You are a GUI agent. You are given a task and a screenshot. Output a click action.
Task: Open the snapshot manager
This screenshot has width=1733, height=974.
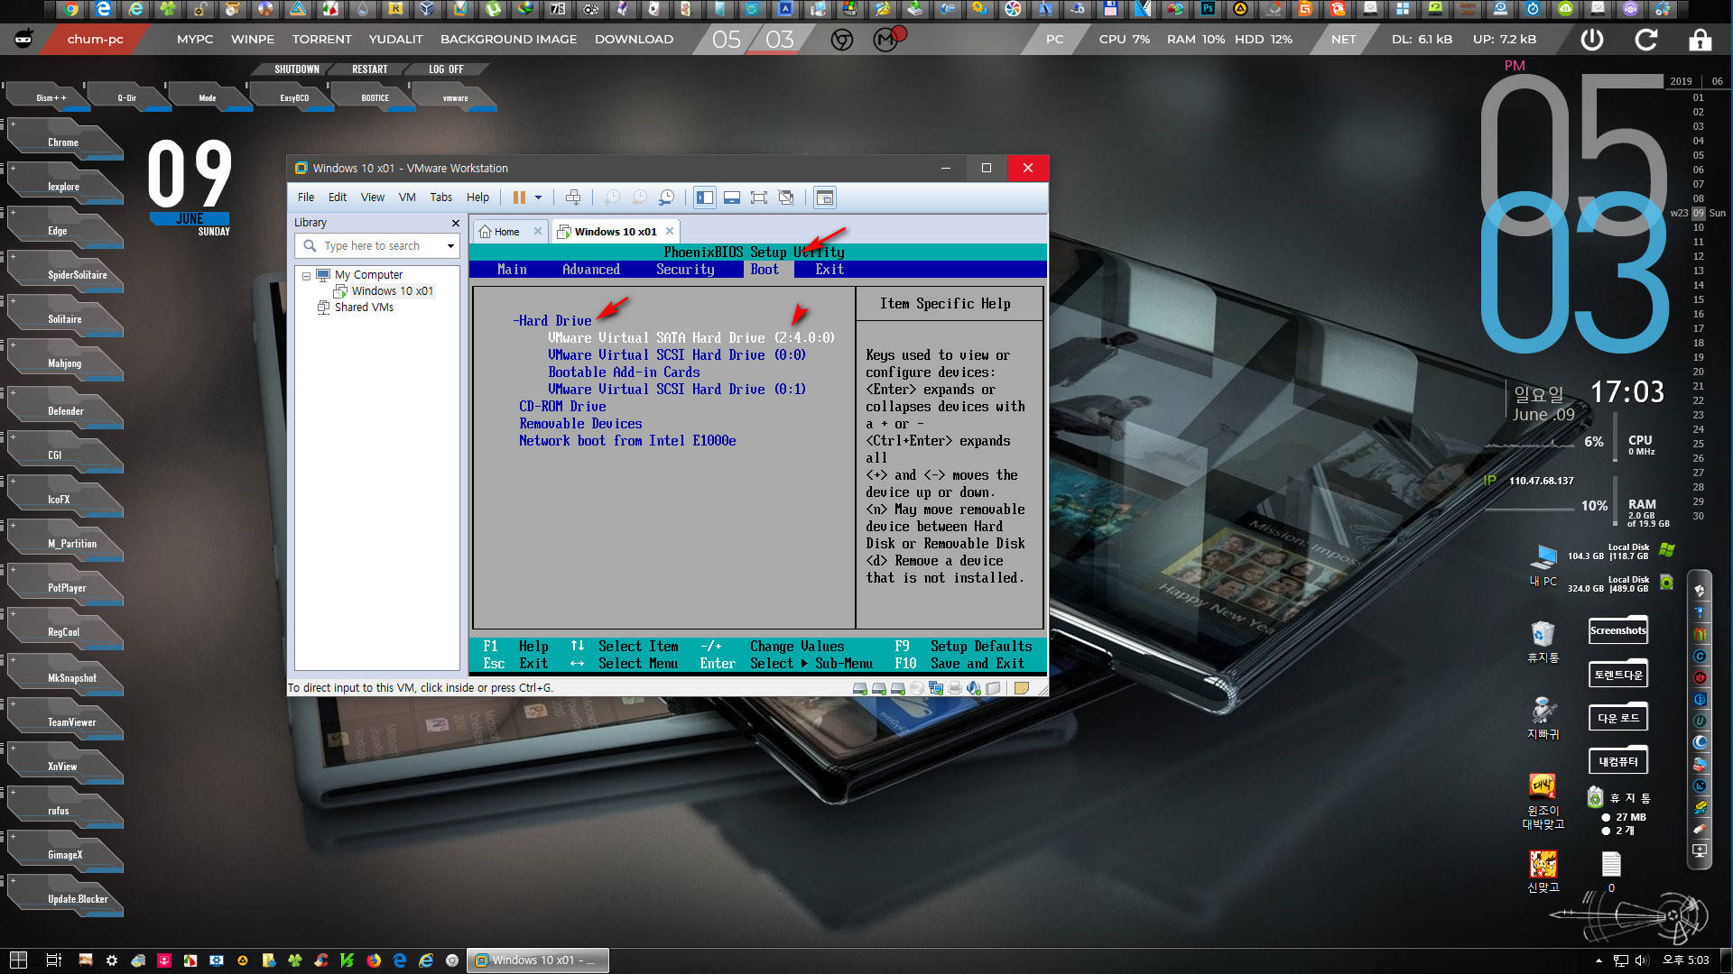pyautogui.click(x=667, y=198)
